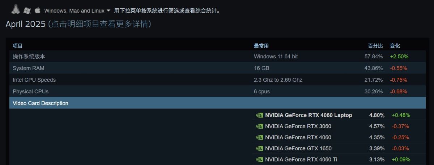
Task: Expand the Physical CPUs row
Action: point(217,92)
